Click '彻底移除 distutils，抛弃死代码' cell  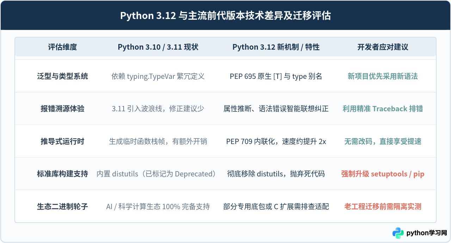[276, 174]
